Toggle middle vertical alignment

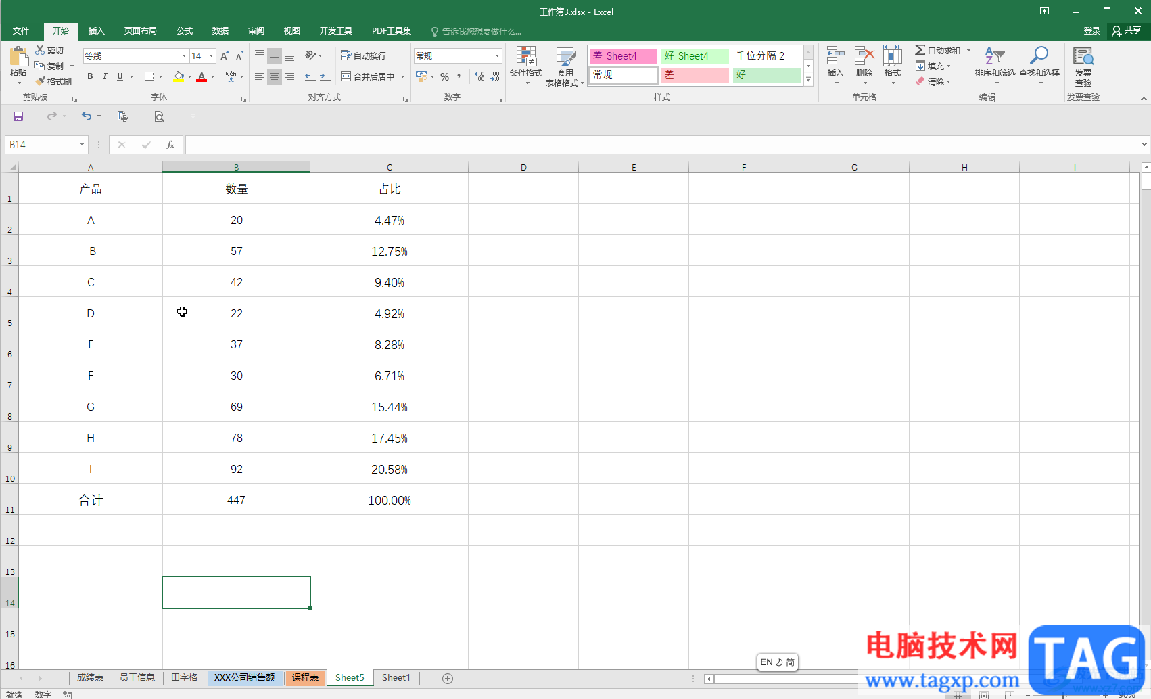275,55
